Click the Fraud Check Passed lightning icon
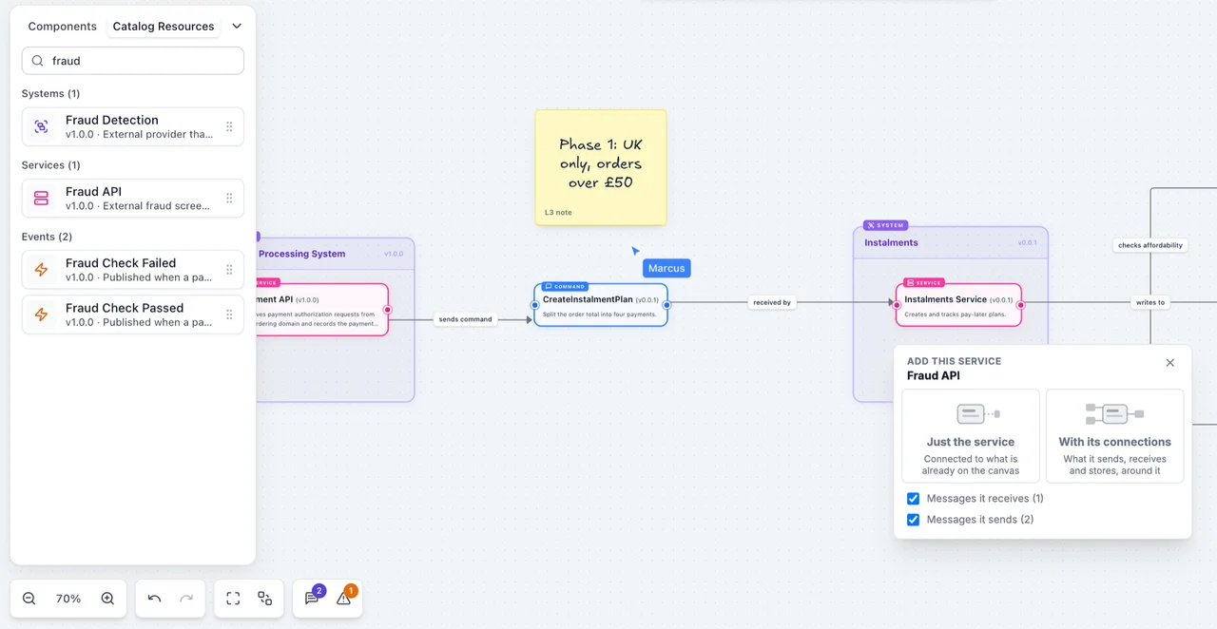Screen dimensions: 1217x629 41,314
